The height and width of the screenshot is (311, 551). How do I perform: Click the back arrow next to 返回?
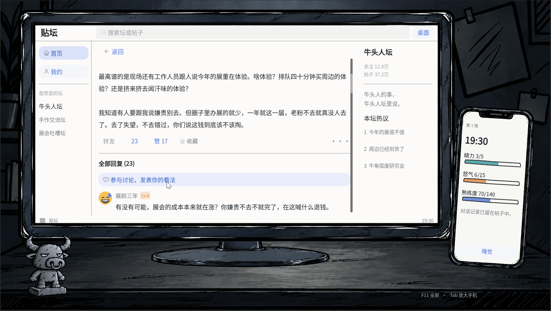click(106, 51)
